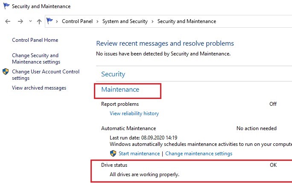The image size is (292, 183).
Task: Expand the chevron after Control Panel breadcrumb
Action: [x=97, y=21]
